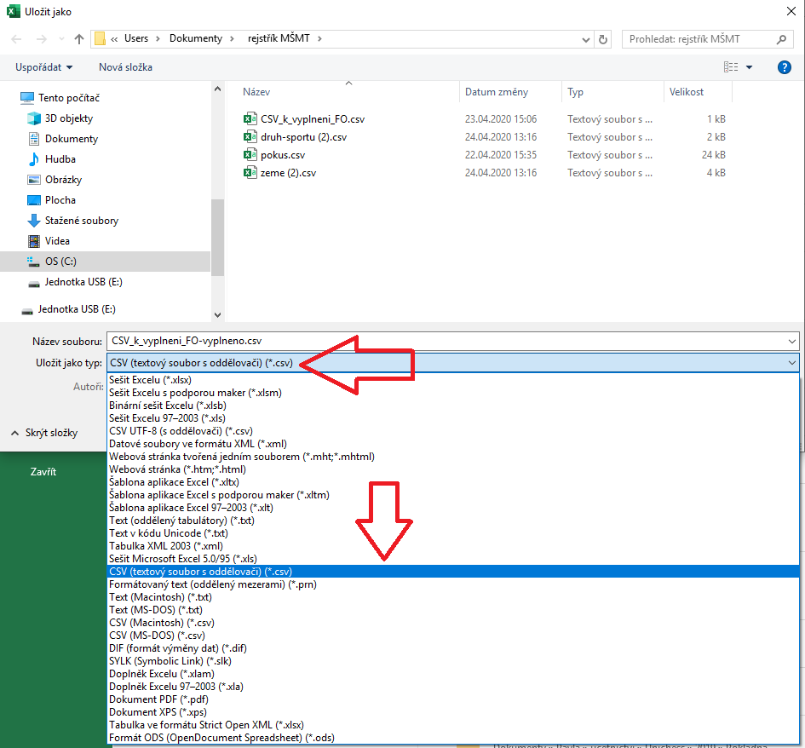
Task: Click the file name input field
Action: point(446,341)
